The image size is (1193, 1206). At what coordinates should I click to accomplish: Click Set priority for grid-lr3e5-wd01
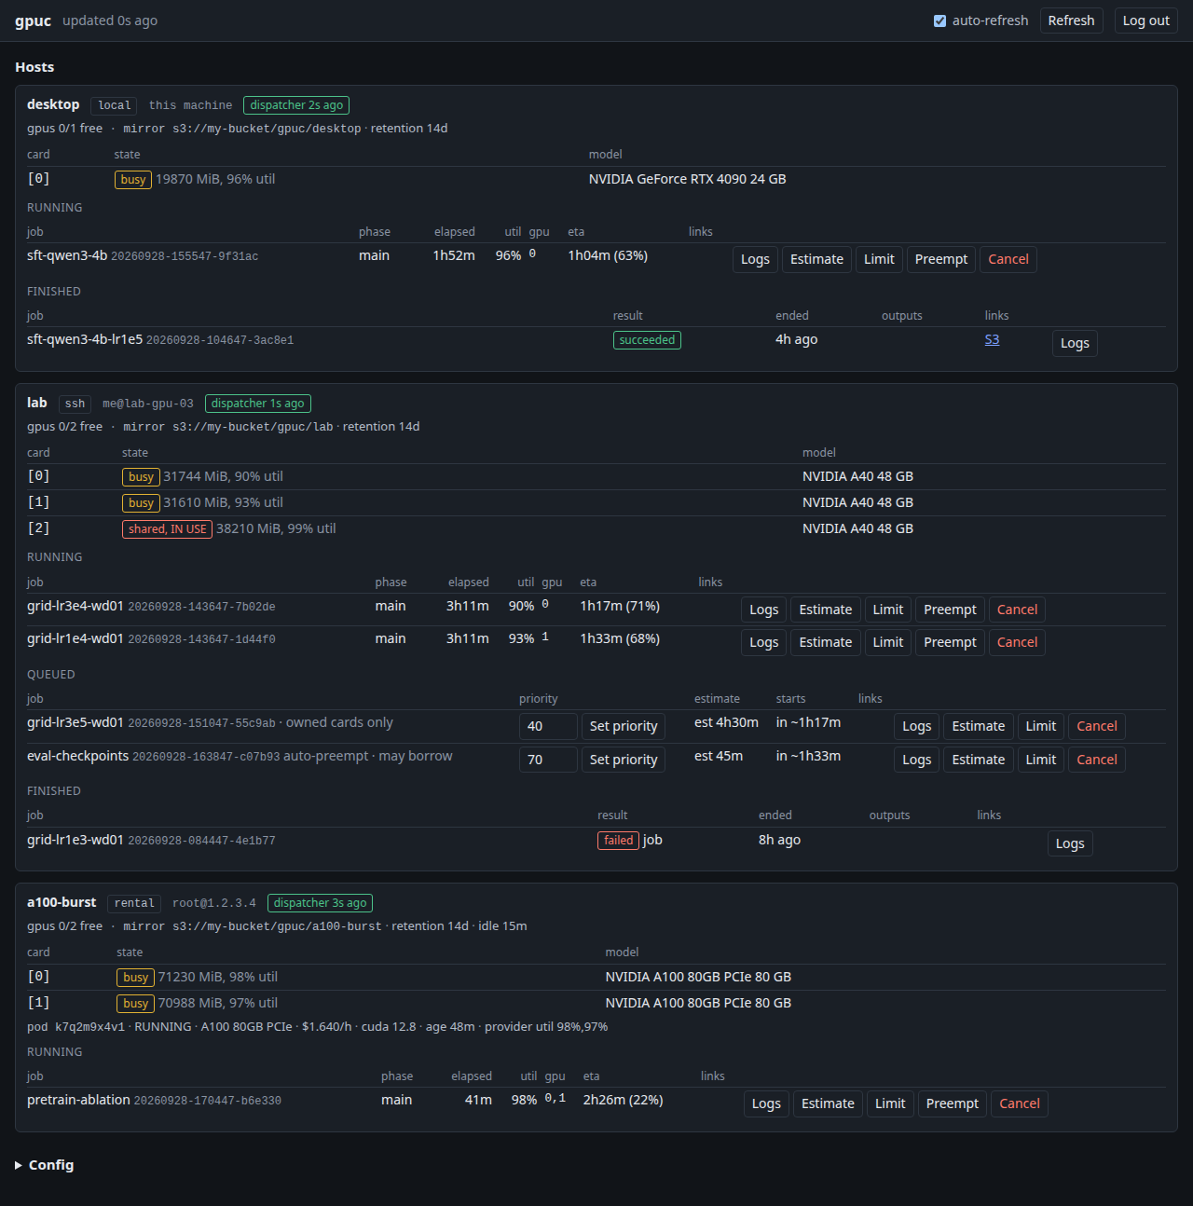click(624, 726)
